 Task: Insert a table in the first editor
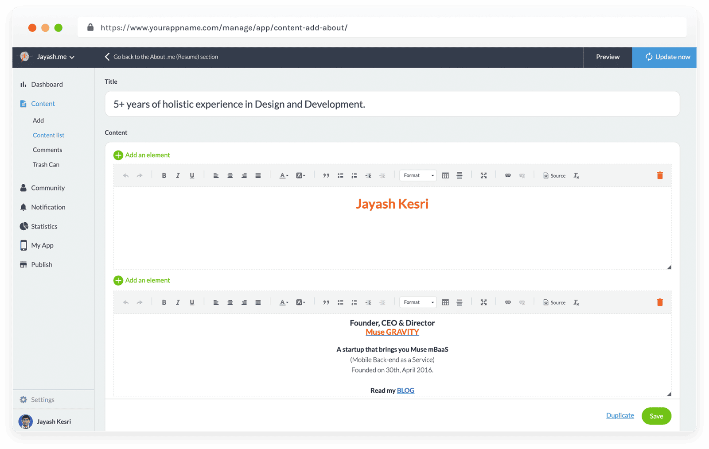(x=445, y=176)
